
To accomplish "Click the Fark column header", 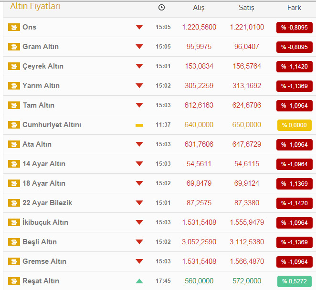I will click(x=294, y=8).
